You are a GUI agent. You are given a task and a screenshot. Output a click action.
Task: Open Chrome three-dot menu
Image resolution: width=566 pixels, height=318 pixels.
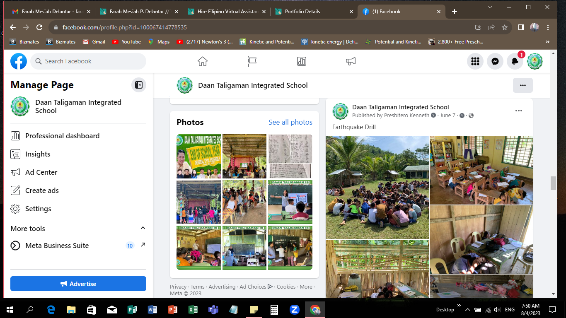point(548,27)
